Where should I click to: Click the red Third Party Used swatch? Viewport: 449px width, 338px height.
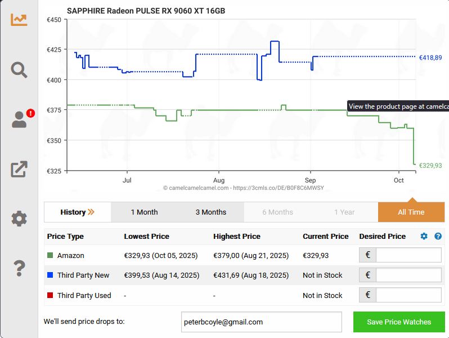coord(50,295)
